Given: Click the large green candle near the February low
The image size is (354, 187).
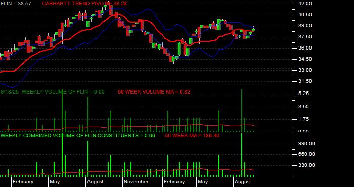Looking at the screenshot, I should [x=179, y=49].
